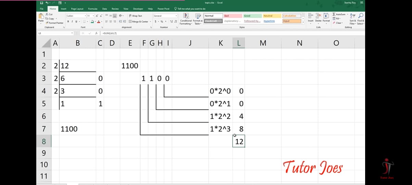
Task: Click Delete cells button in Cells group
Action: (318, 18)
